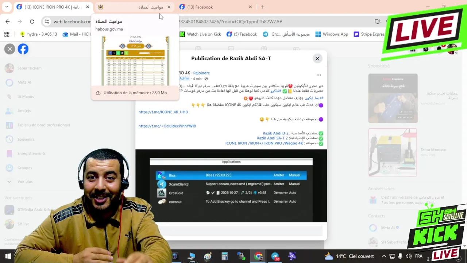Open the Mail - HICH bookmark
Viewport: 467px width, 263px height.
(77, 34)
